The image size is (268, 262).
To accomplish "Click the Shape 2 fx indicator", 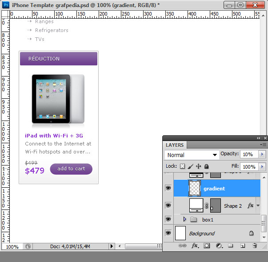I will 250,206.
